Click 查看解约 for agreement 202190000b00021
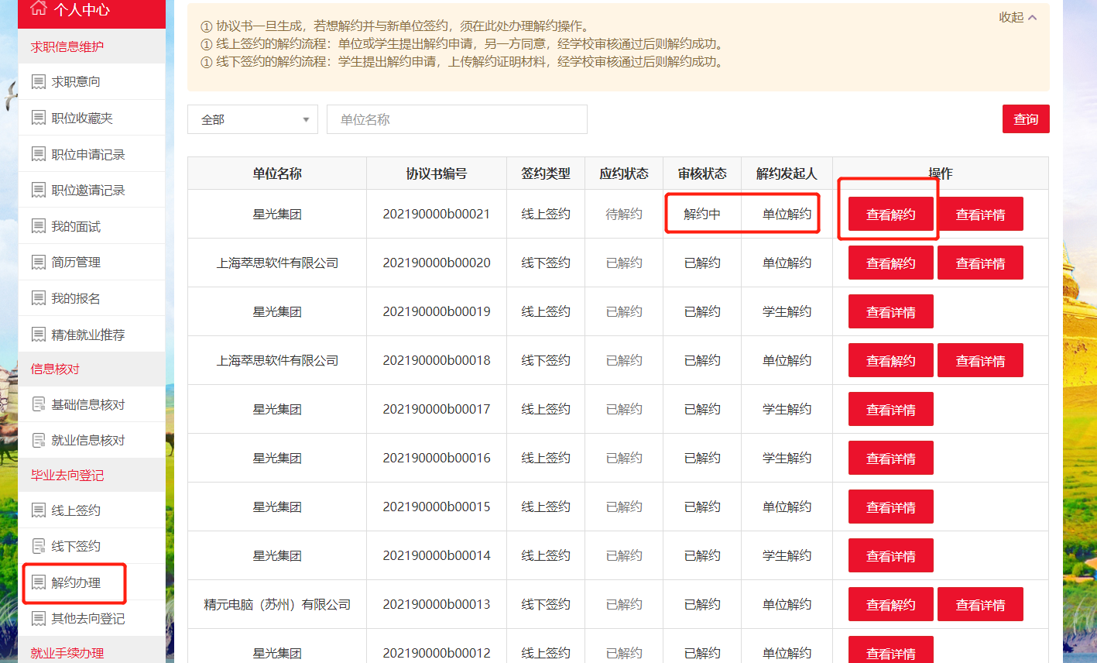This screenshot has height=663, width=1097. coord(890,215)
